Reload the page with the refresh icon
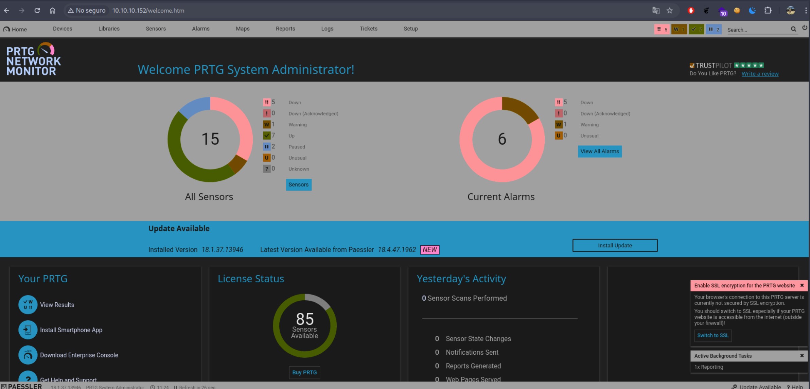 (x=37, y=11)
